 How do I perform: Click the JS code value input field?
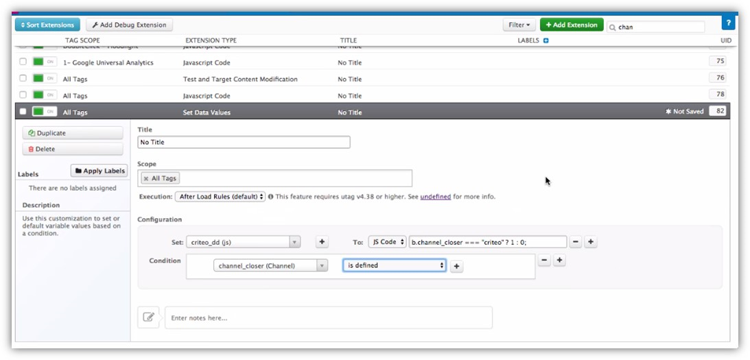click(488, 242)
